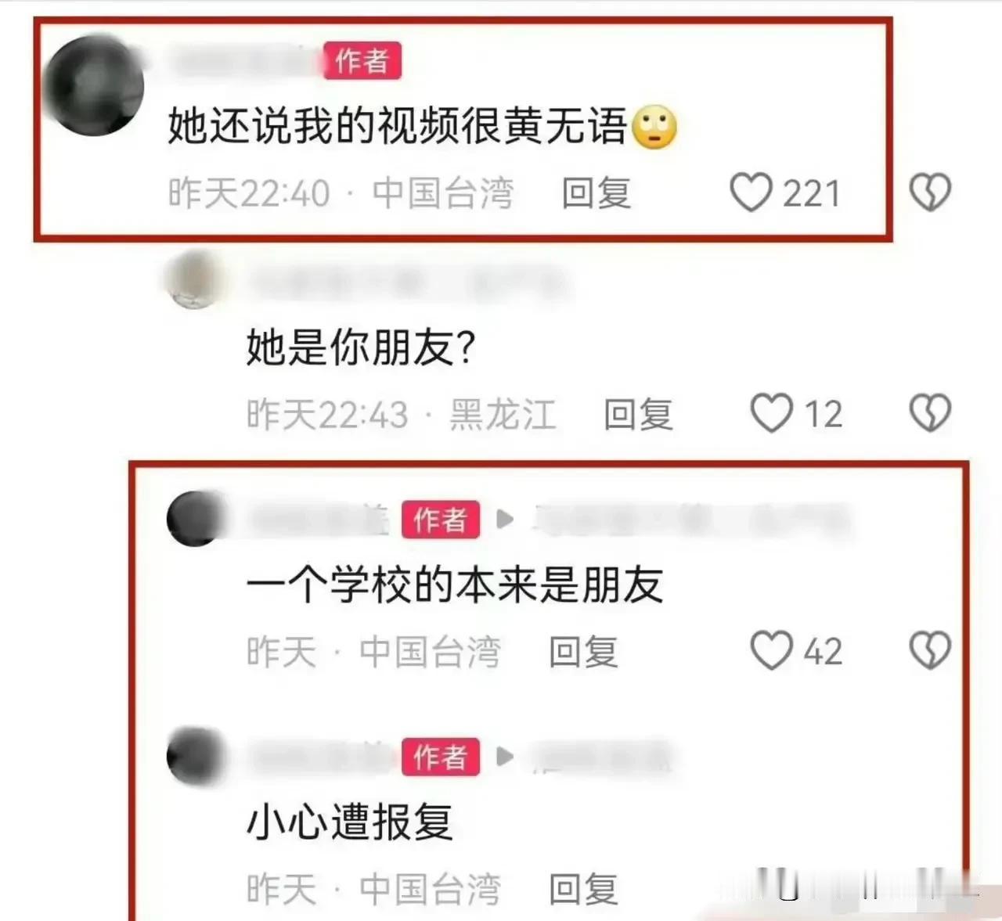The height and width of the screenshot is (921, 1002).
Task: Open author avatar beside 一个学校的本来是朋友
Action: [195, 519]
